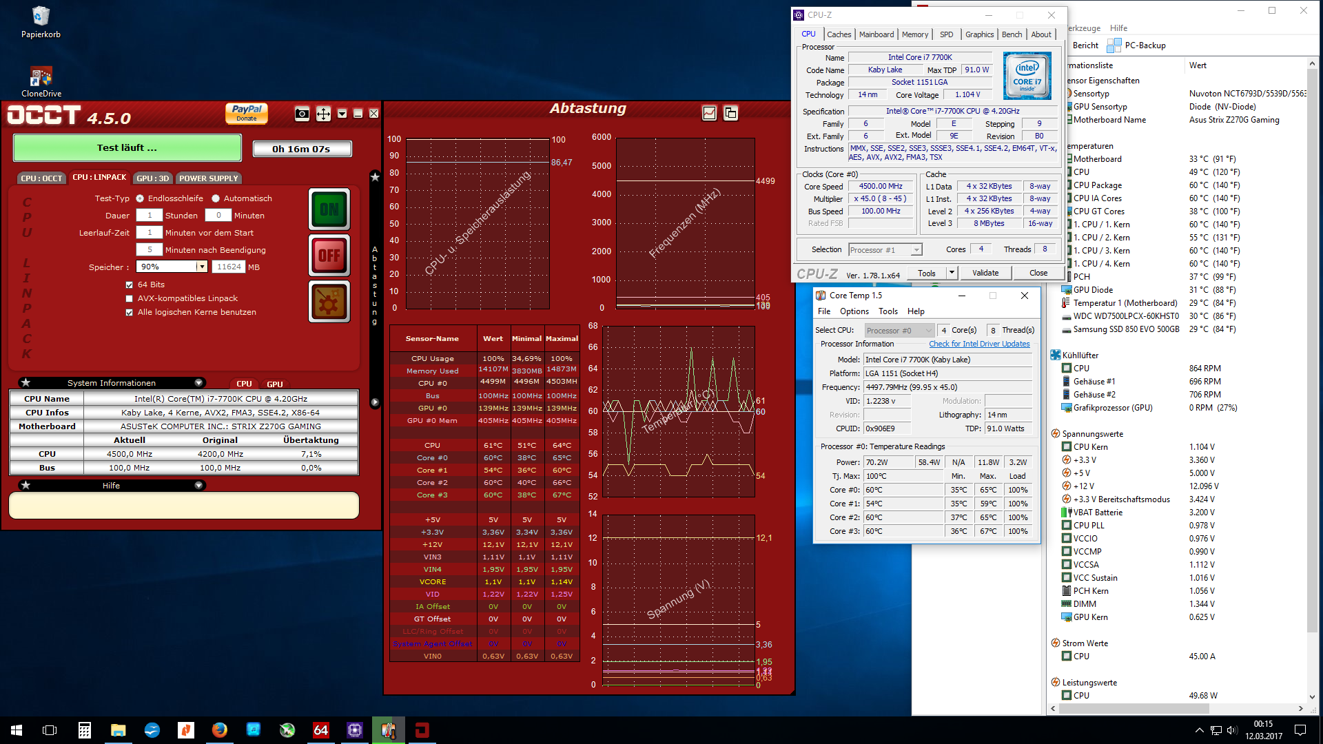Viewport: 1323px width, 744px height.
Task: Click the PayPal Donate button
Action: (246, 113)
